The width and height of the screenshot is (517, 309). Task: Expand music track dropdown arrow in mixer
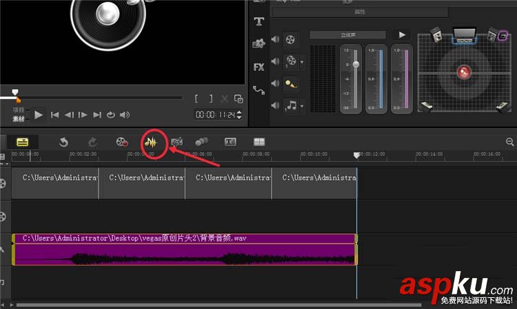[x=302, y=106]
